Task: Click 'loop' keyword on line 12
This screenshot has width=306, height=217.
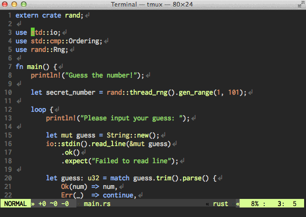Action: pos(38,109)
